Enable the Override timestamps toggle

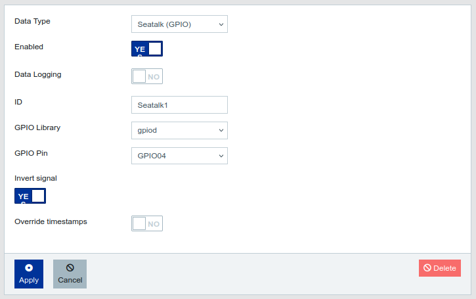coord(147,223)
